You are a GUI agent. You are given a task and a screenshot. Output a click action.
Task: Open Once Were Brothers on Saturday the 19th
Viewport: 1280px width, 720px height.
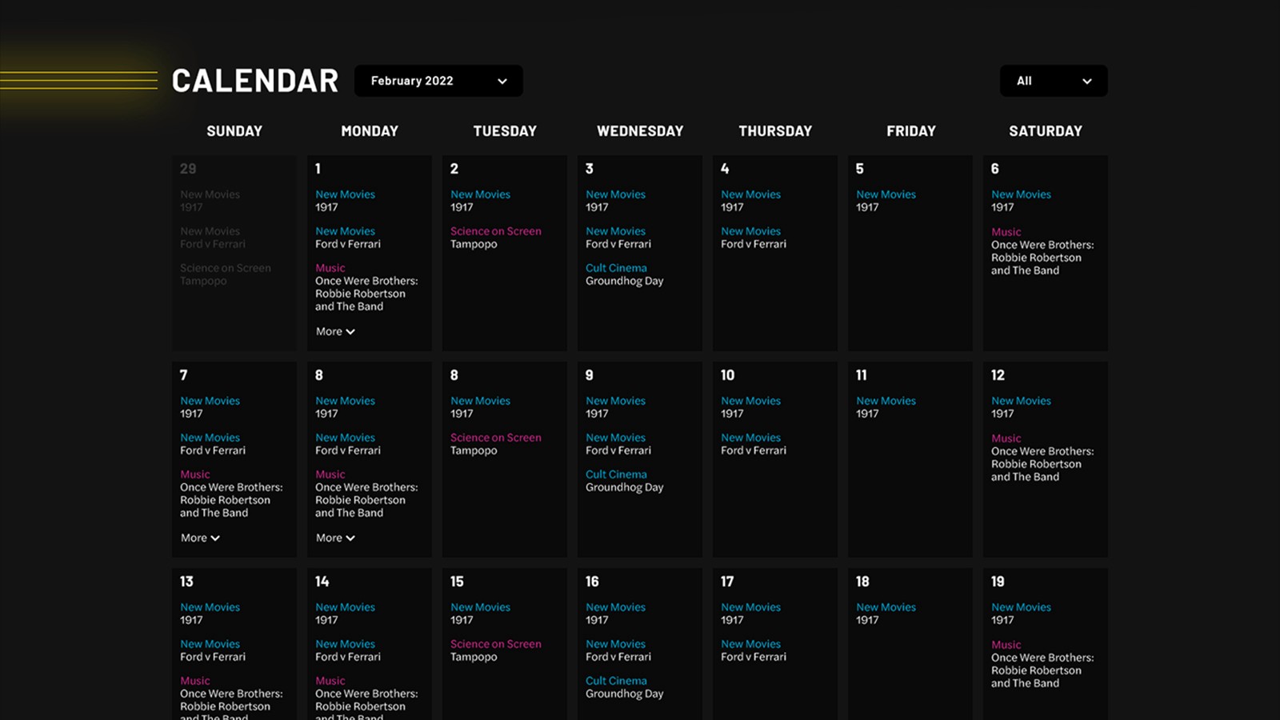(1042, 670)
